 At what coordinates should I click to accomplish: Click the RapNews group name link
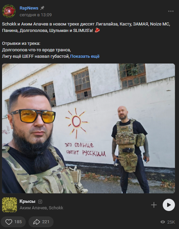[29, 8]
